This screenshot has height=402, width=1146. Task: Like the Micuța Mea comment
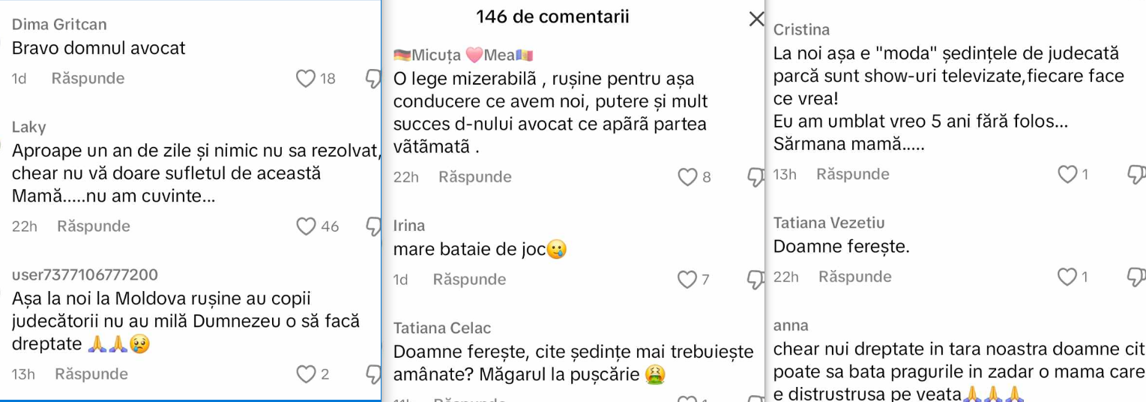point(687,177)
